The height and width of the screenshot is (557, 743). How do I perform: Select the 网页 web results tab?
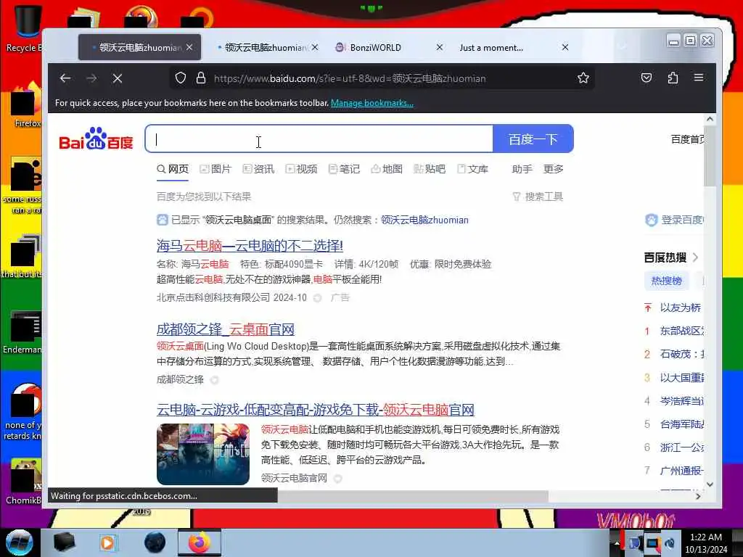coord(173,169)
